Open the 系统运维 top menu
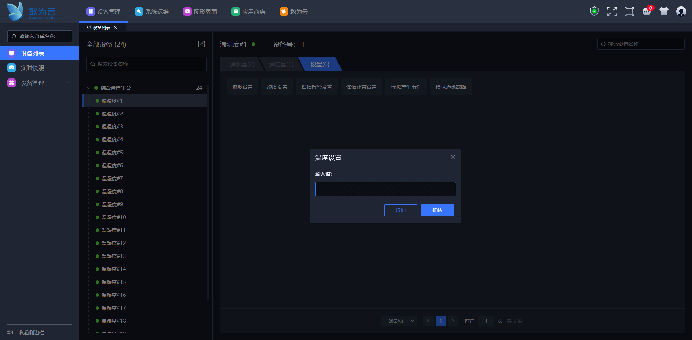Image resolution: width=692 pixels, height=340 pixels. (152, 12)
